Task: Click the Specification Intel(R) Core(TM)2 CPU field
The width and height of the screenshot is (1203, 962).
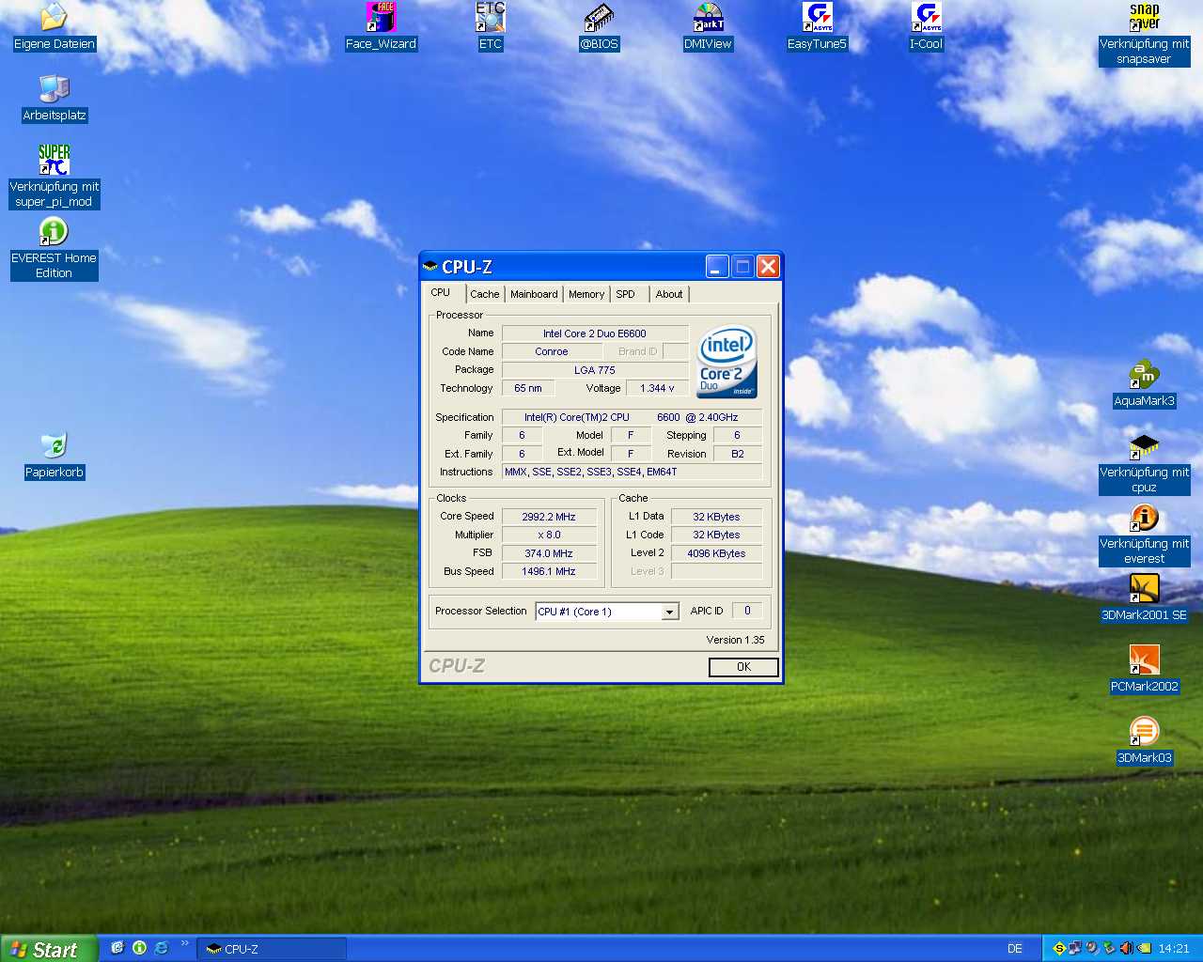Action: (x=632, y=417)
